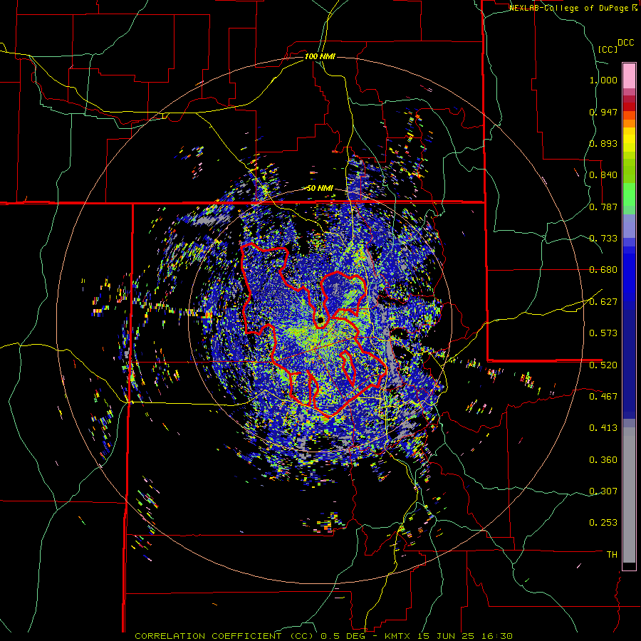This screenshot has width=641, height=641.
Task: Click the 0.627 legend value
Action: 603,301
